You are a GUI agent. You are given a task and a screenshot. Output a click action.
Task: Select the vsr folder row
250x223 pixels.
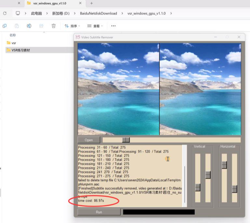40,43
